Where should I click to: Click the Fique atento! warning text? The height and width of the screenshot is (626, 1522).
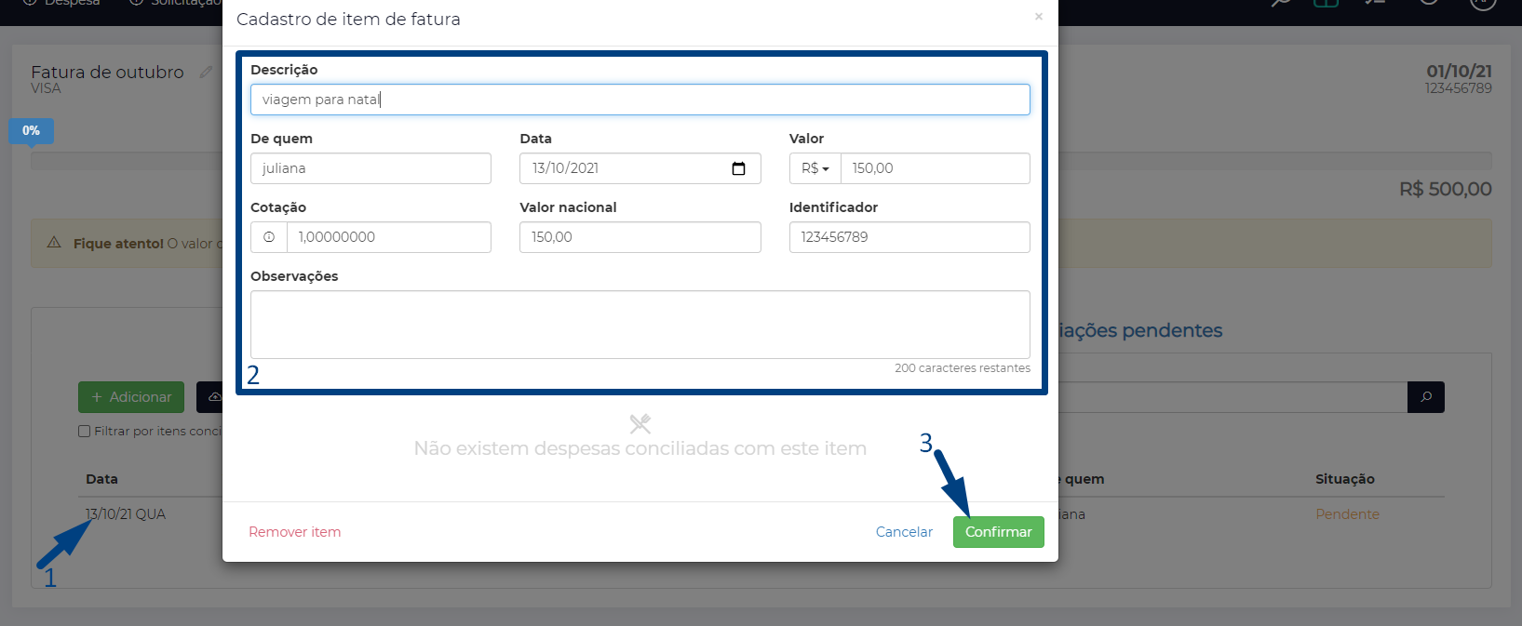(119, 244)
